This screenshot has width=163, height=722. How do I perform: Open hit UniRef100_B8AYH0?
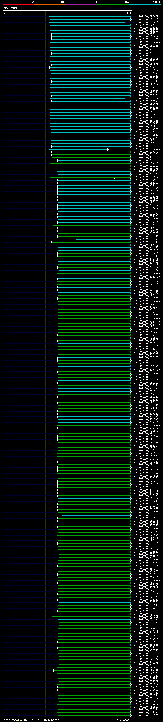(146, 177)
